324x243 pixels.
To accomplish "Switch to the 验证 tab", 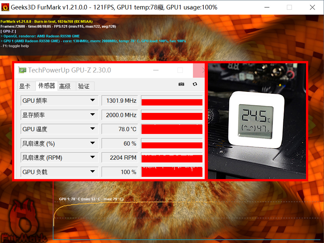I will 84,86.
